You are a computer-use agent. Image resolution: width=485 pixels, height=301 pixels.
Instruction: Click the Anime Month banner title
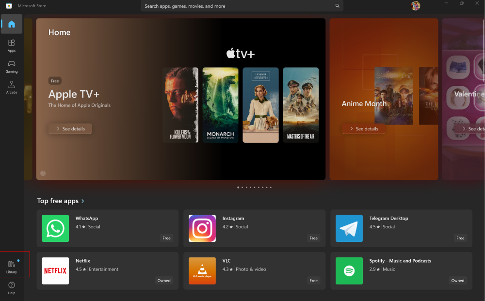[x=364, y=104]
